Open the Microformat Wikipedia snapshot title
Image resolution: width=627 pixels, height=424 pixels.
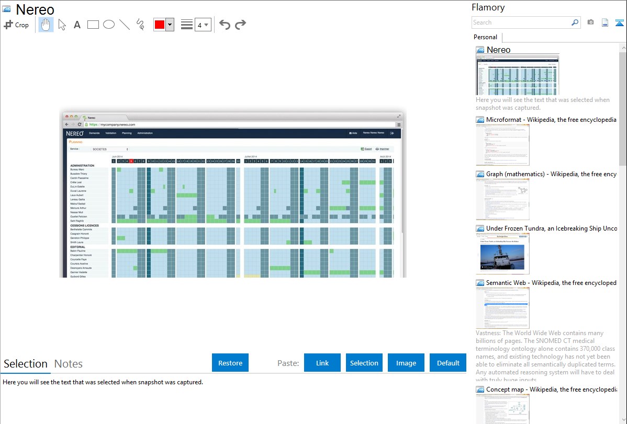click(x=551, y=120)
